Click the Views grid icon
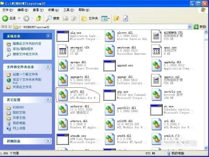Screen dimensions: 209x157 coord(104,18)
